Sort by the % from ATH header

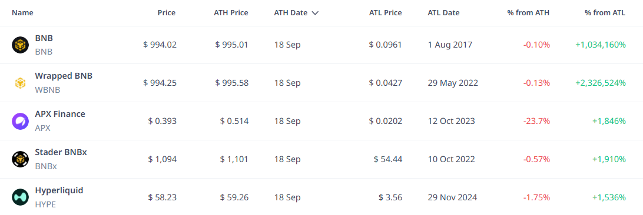point(528,13)
